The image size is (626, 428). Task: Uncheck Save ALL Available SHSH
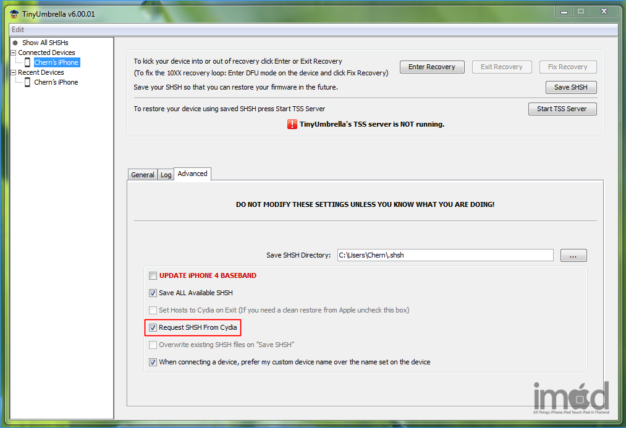tap(153, 293)
